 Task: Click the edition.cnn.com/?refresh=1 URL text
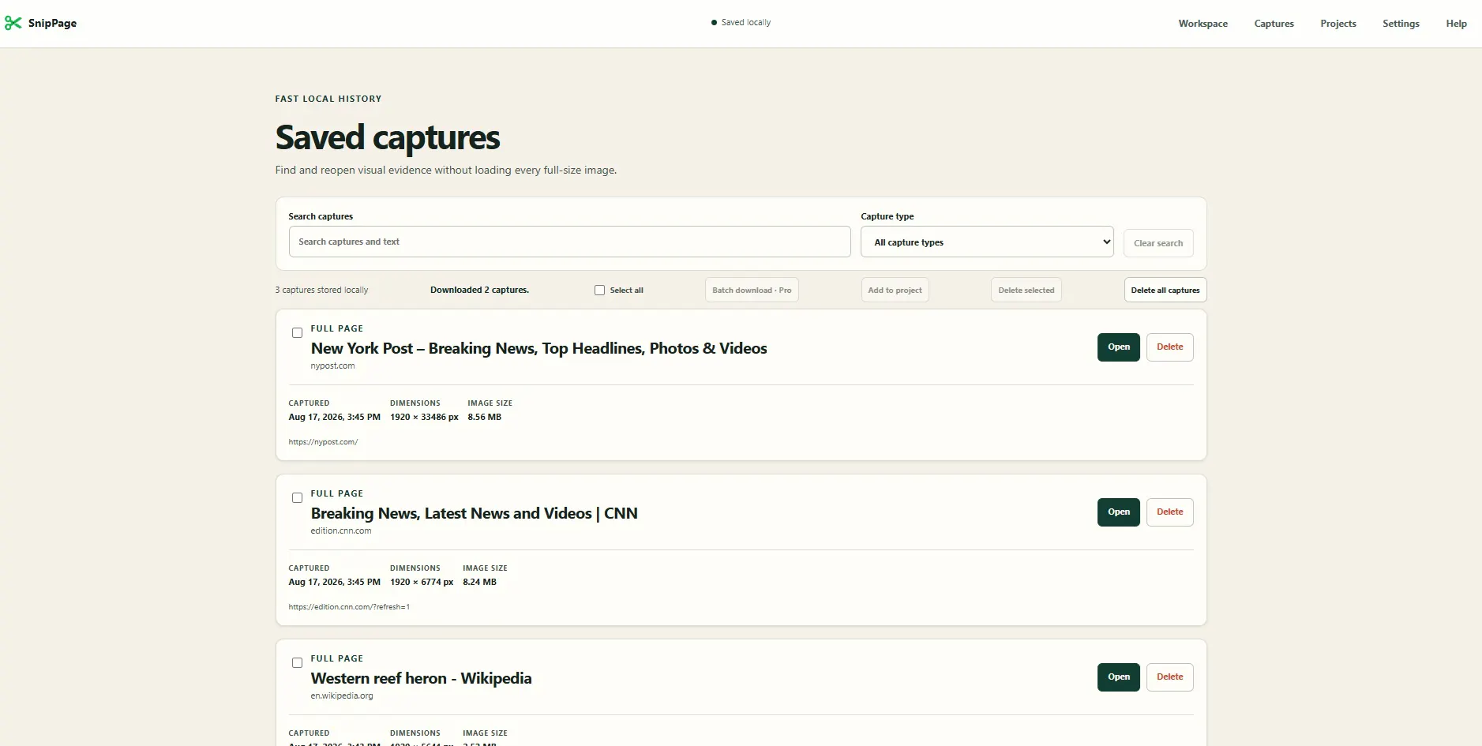[349, 607]
